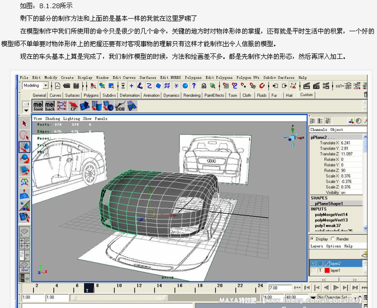377x308 pixels.
Task: Toggle visibility V box for layer2
Action: tap(313, 263)
